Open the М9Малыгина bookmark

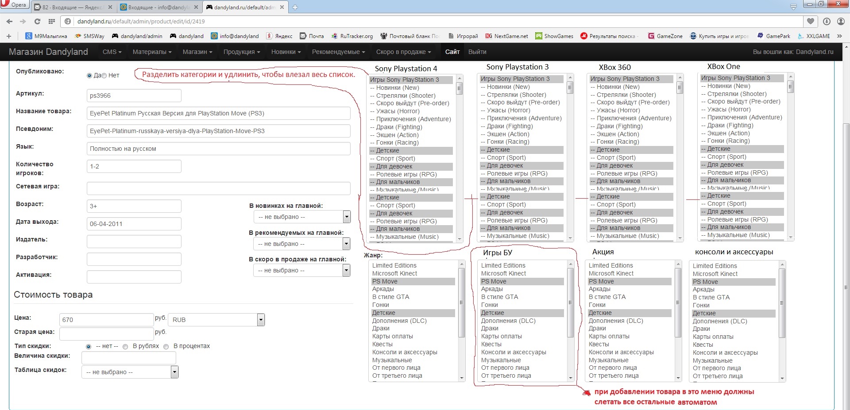(46, 36)
